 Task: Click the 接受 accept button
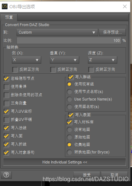[x=87, y=175]
